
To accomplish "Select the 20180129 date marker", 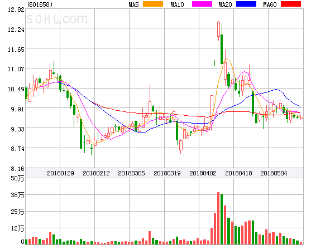I will coord(60,173).
